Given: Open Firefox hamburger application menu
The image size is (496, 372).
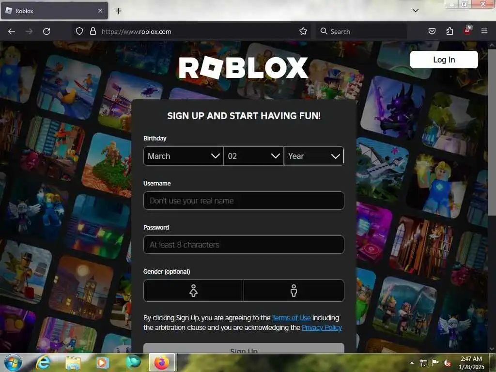Looking at the screenshot, I should [x=484, y=31].
